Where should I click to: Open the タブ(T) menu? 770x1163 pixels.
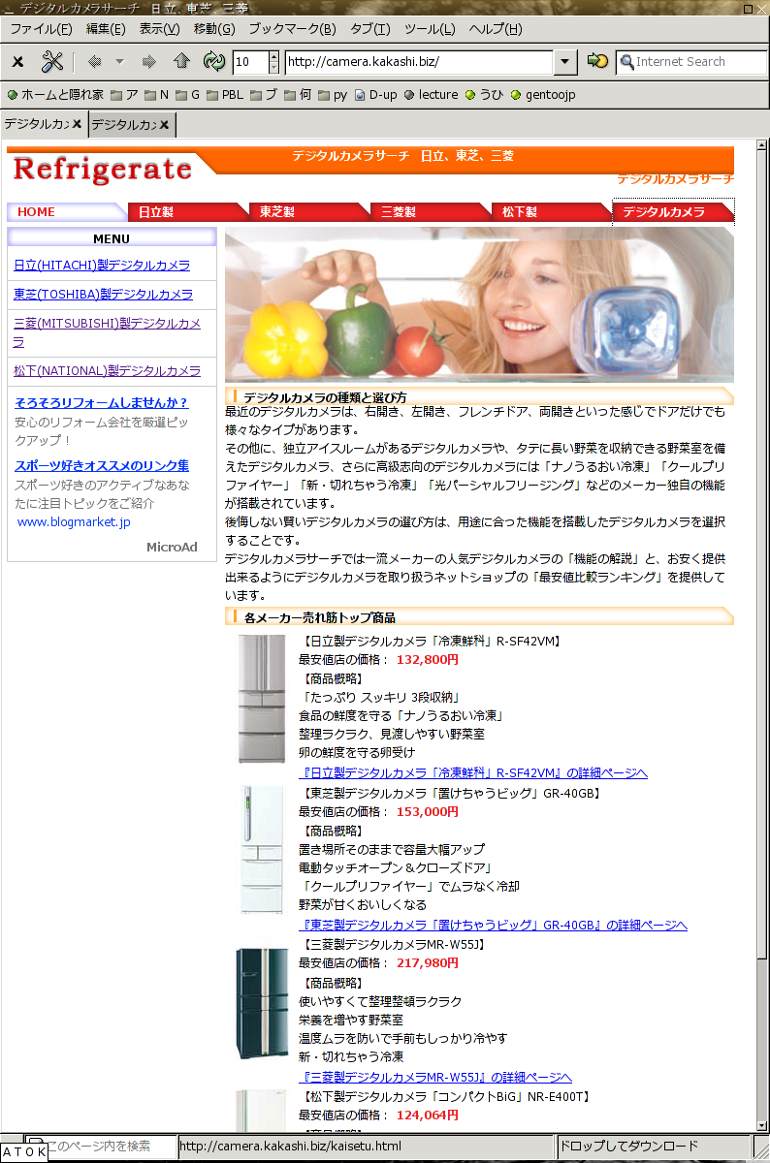point(370,29)
